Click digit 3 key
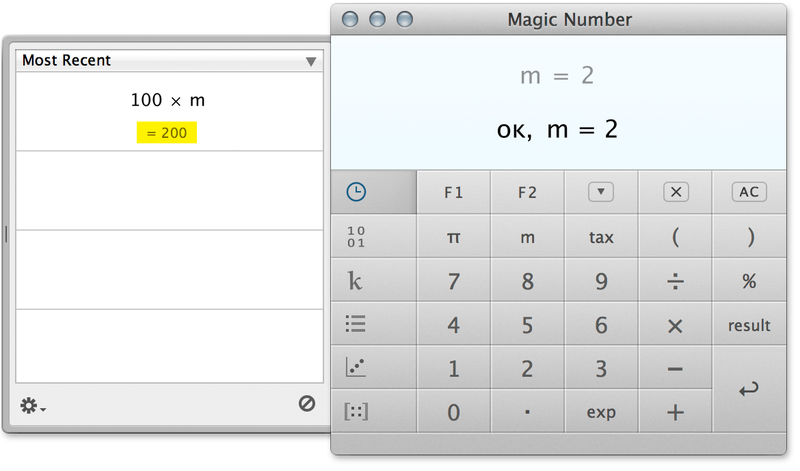 coord(601,368)
